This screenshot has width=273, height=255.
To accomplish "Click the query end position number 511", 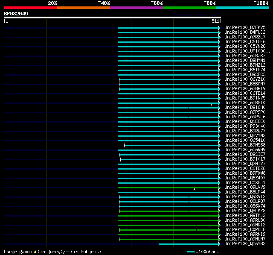I will 215,21.
